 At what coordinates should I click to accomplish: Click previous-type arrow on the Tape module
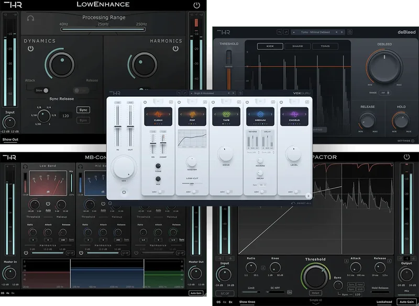click(x=215, y=114)
